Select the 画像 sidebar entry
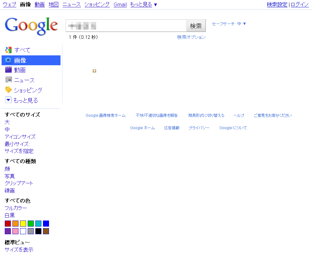Image resolution: width=312 pixels, height=274 pixels. [31, 60]
